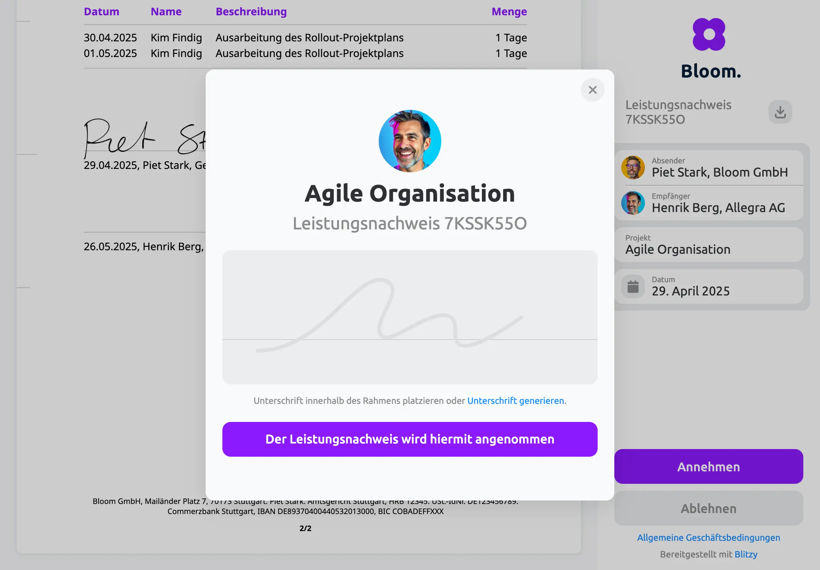Open the Blitzy link

(x=746, y=554)
